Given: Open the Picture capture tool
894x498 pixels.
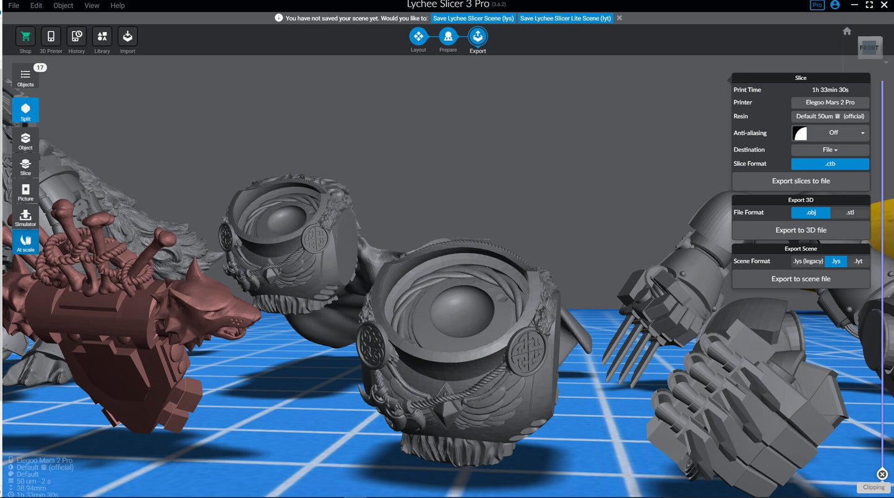Looking at the screenshot, I should click(x=25, y=191).
